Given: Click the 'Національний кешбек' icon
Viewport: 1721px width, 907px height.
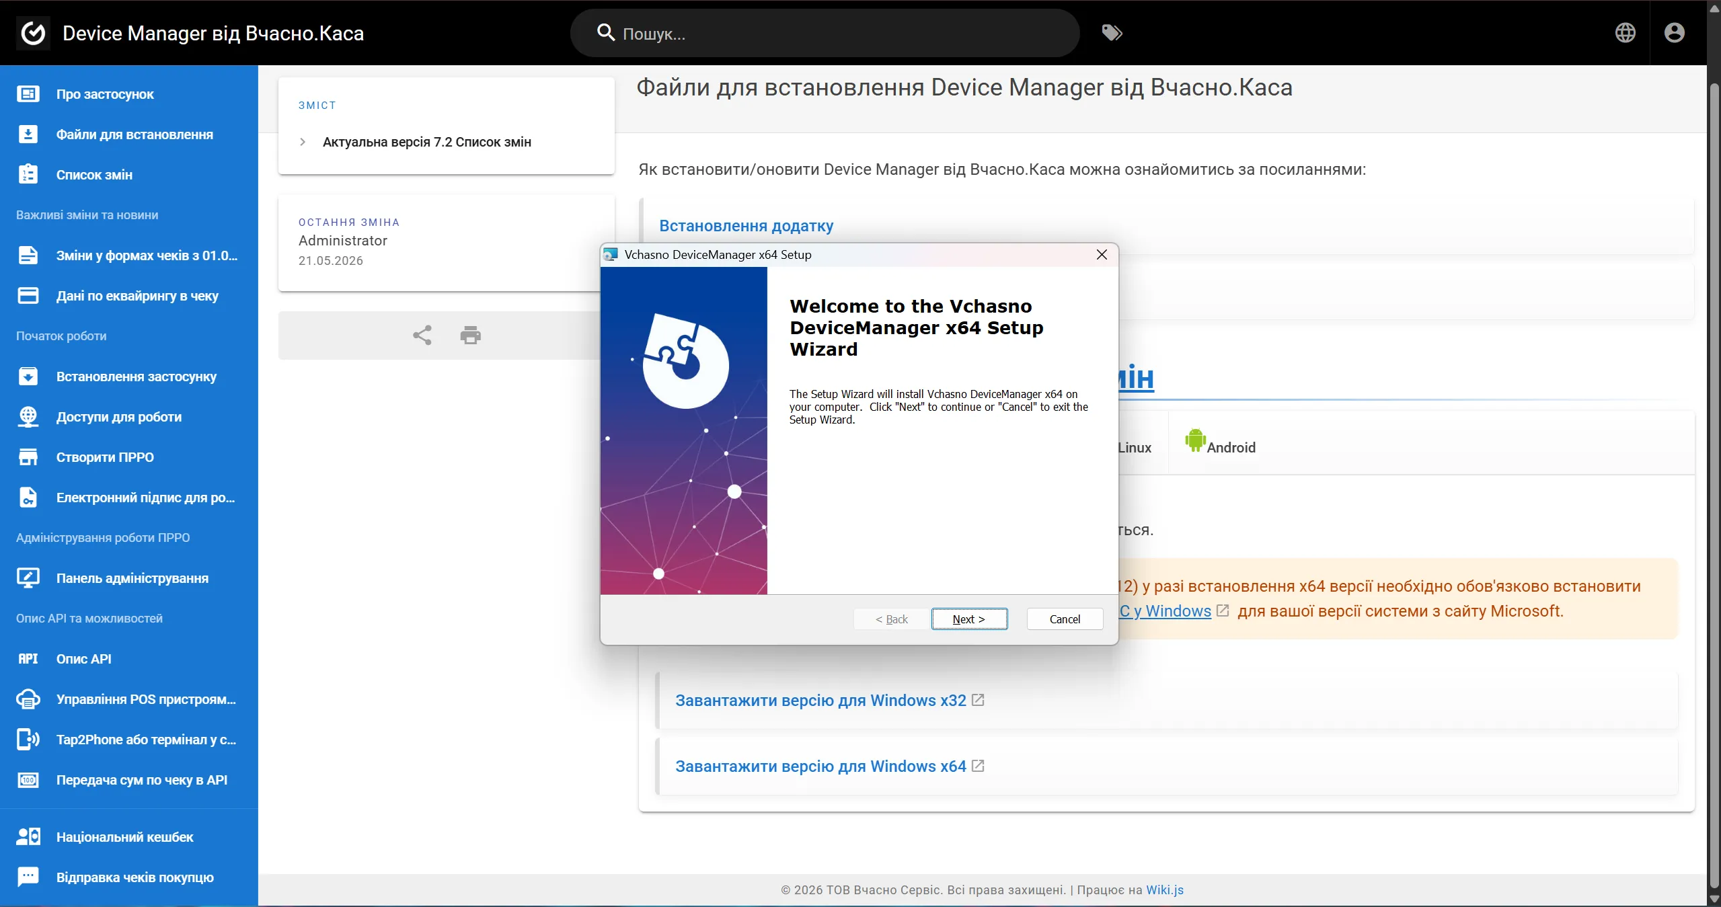Looking at the screenshot, I should coord(28,836).
